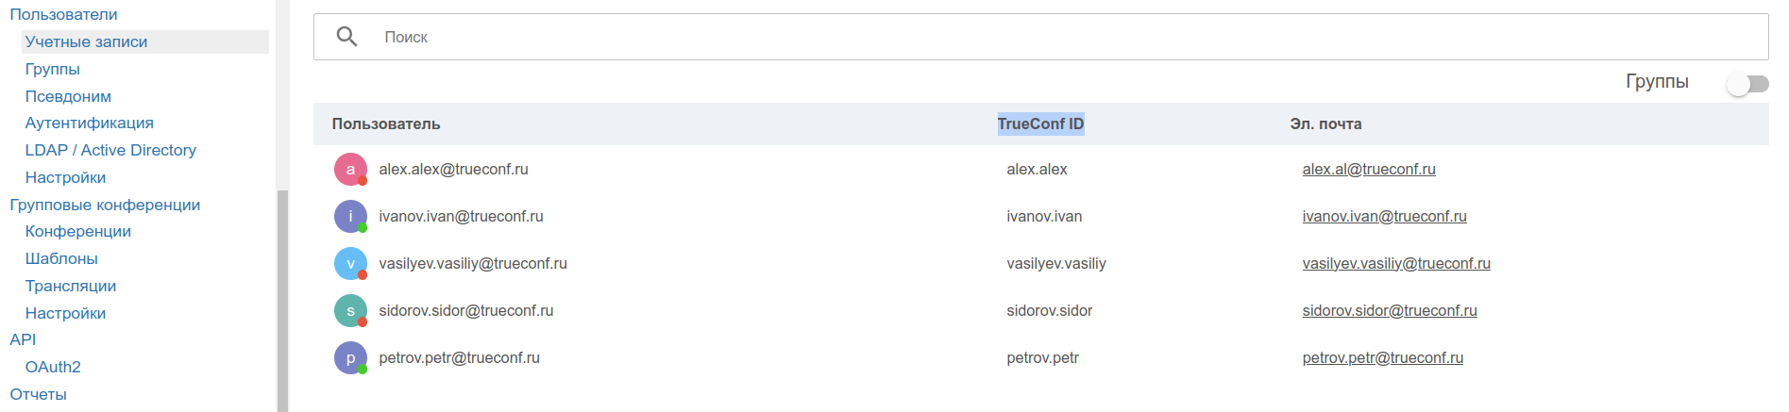The height and width of the screenshot is (412, 1789).
Task: Click sidorov.sidor user avatar icon
Action: [350, 311]
